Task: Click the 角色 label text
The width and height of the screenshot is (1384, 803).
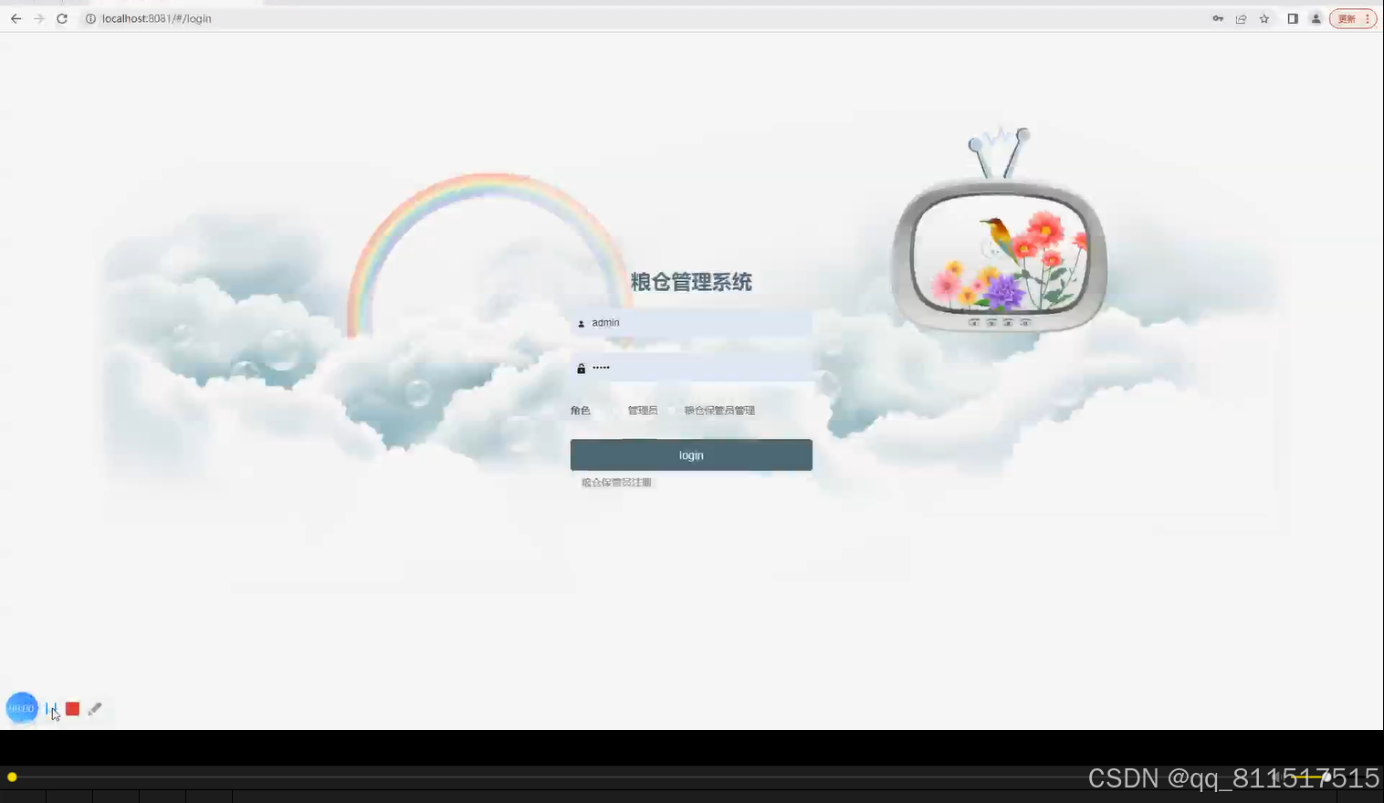Action: (581, 411)
